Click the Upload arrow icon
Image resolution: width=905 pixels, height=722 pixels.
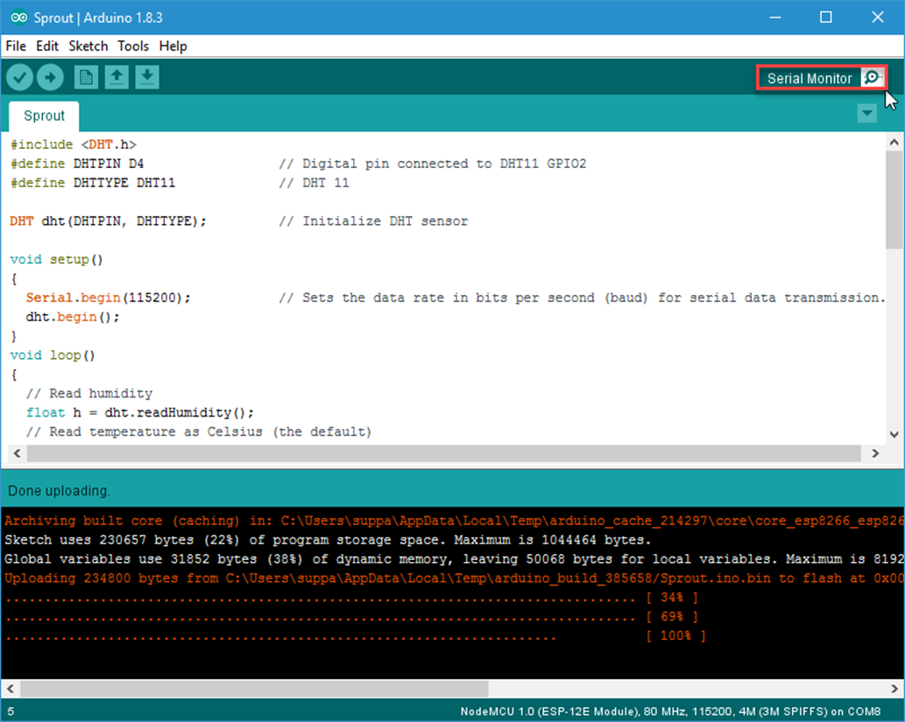[x=50, y=77]
